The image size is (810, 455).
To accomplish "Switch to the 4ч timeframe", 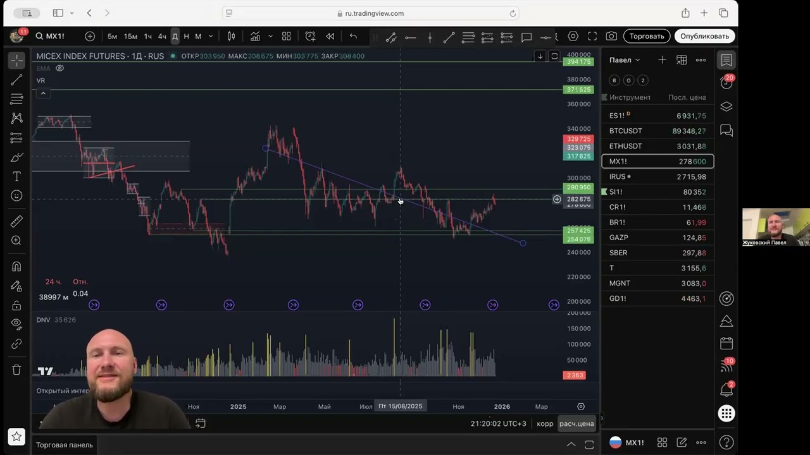I will pyautogui.click(x=162, y=36).
